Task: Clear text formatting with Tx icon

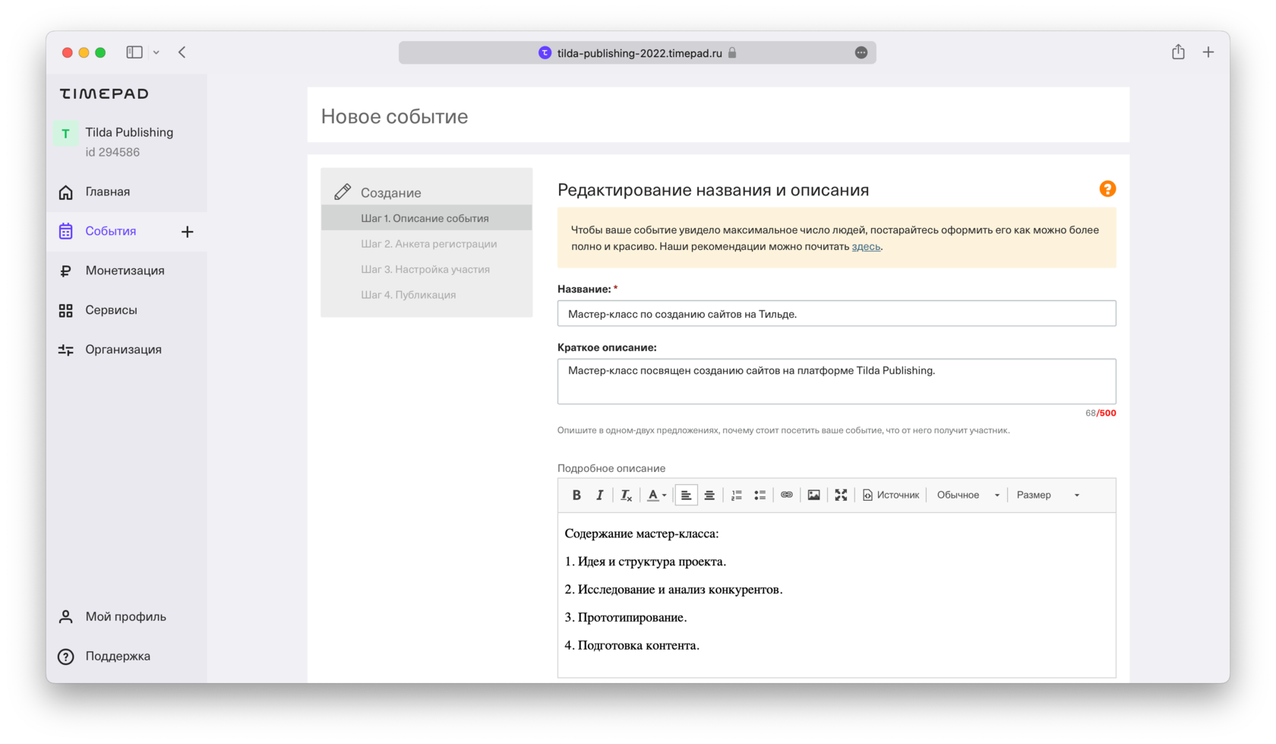Action: [626, 495]
